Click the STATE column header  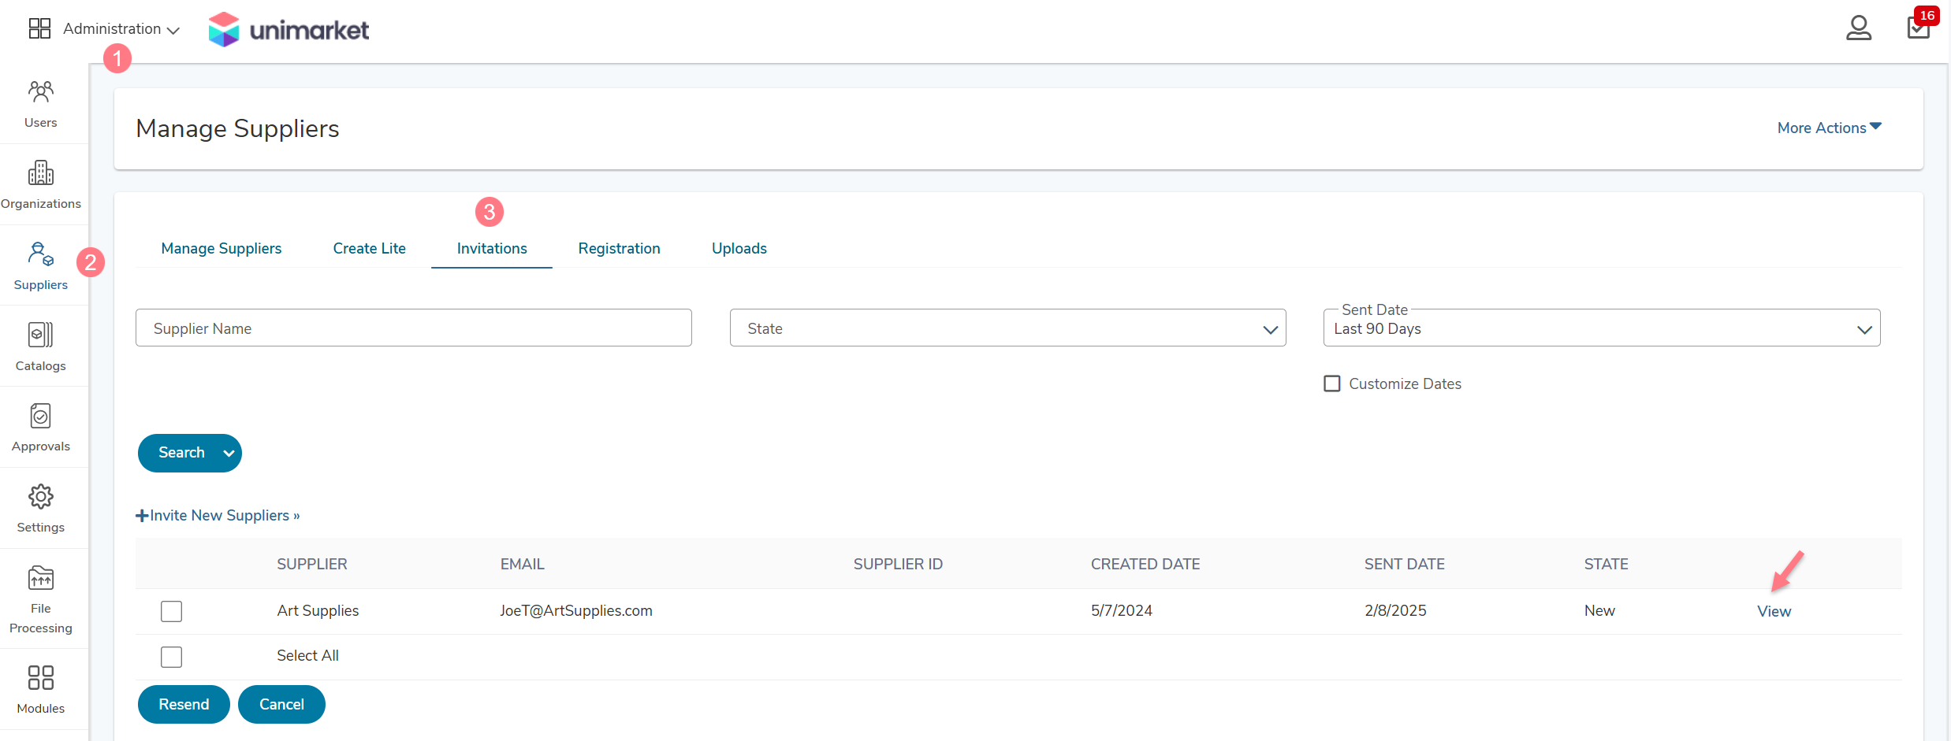point(1607,564)
